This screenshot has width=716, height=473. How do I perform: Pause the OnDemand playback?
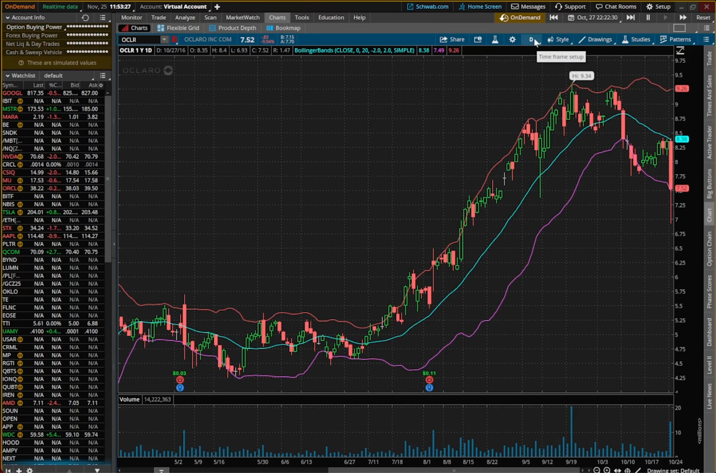coord(648,17)
